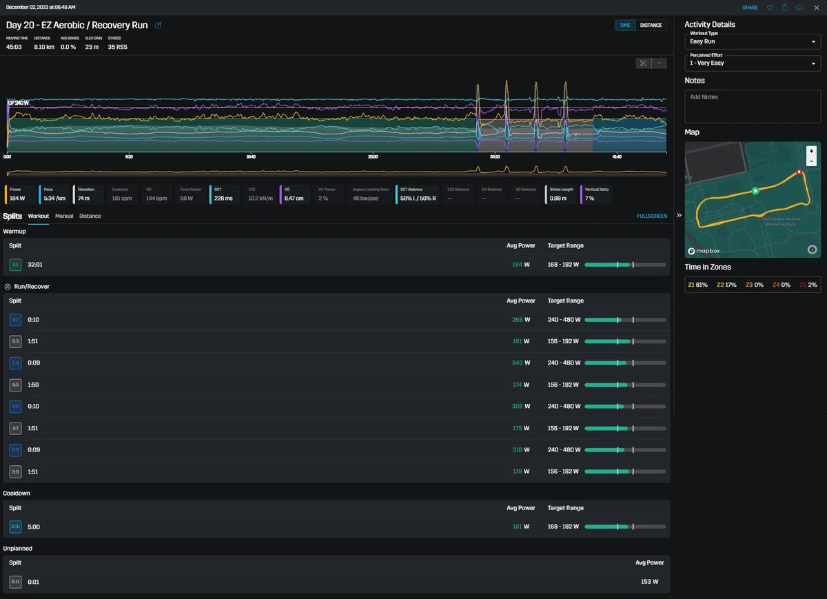Click the heart favorite icon
The image size is (827, 599).
(770, 8)
